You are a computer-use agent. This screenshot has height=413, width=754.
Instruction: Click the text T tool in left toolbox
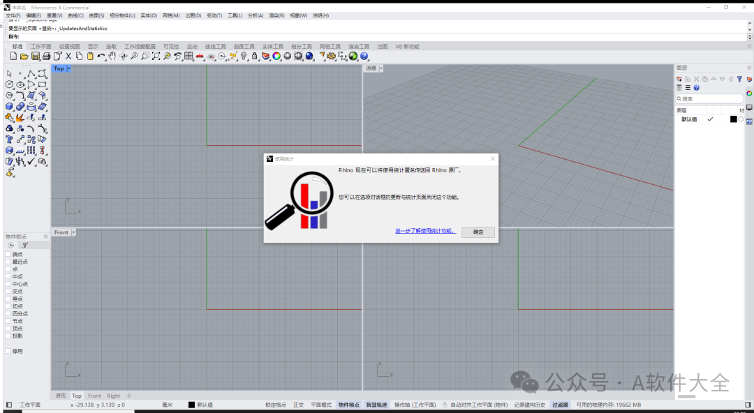click(x=9, y=140)
